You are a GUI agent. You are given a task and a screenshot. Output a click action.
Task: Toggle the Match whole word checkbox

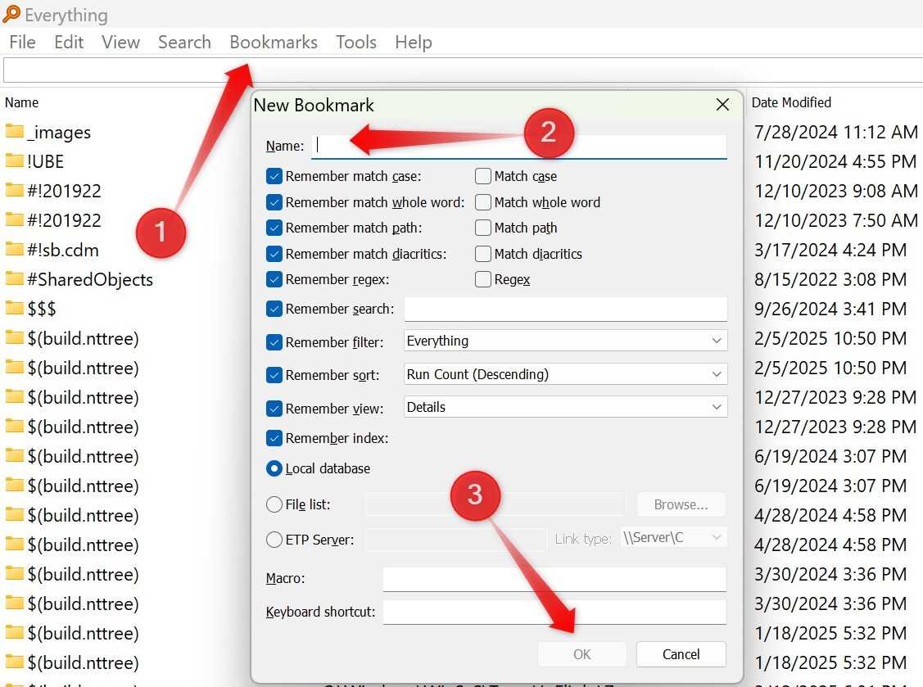tap(483, 202)
